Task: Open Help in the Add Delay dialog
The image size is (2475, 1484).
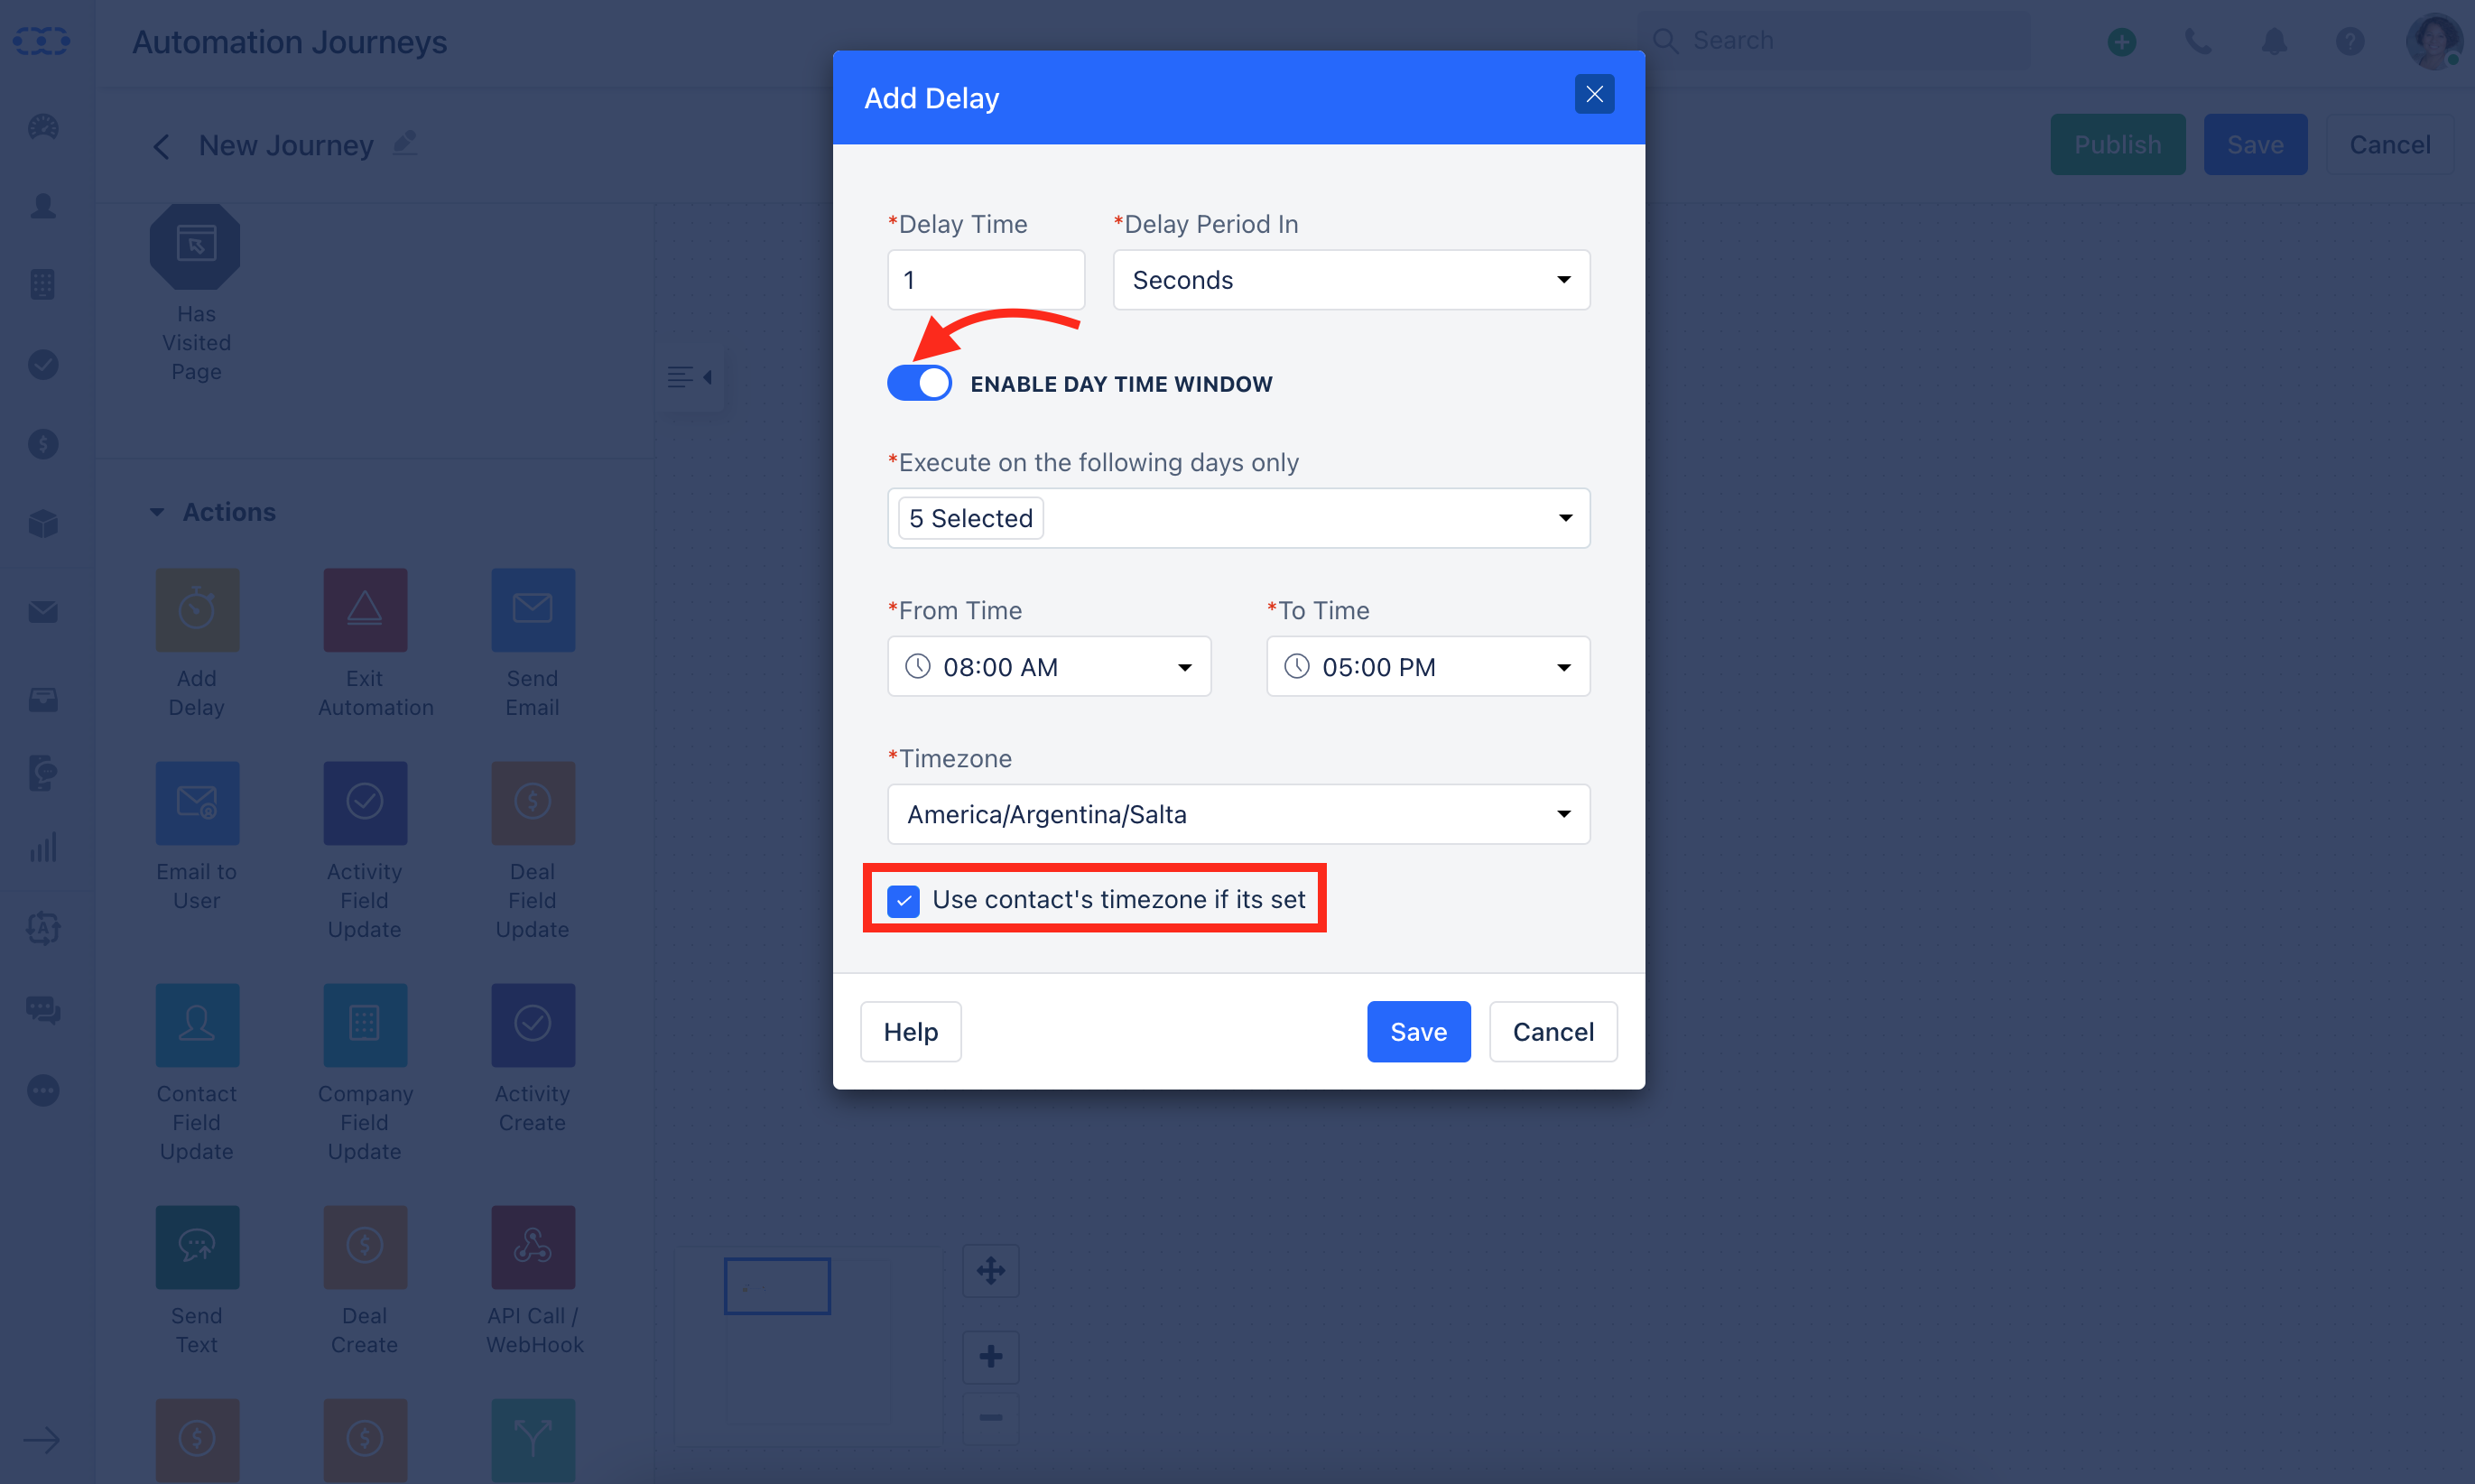Action: pyautogui.click(x=910, y=1031)
